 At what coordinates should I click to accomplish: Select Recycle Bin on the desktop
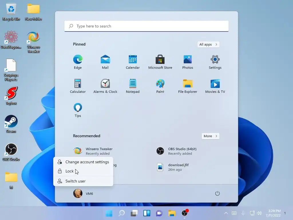[11, 12]
